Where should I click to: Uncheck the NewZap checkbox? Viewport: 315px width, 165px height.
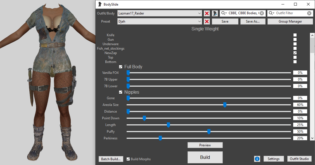(x=295, y=53)
